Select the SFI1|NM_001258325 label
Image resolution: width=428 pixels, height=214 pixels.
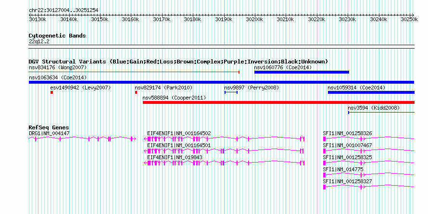click(347, 157)
